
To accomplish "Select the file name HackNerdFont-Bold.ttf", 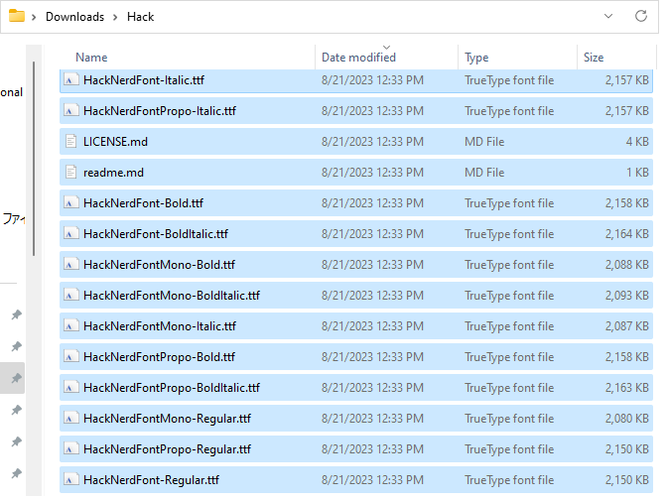I will click(144, 203).
